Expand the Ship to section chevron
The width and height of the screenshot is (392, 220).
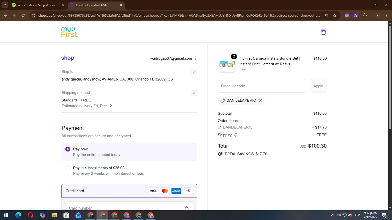coord(194,72)
